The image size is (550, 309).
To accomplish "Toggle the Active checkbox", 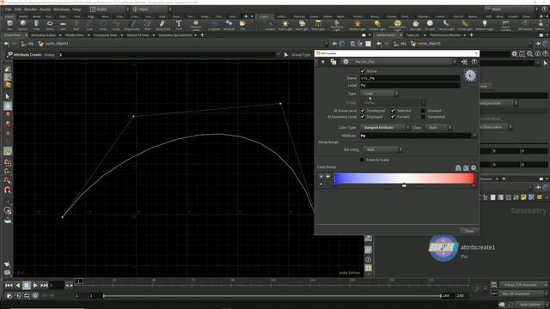I will 363,71.
